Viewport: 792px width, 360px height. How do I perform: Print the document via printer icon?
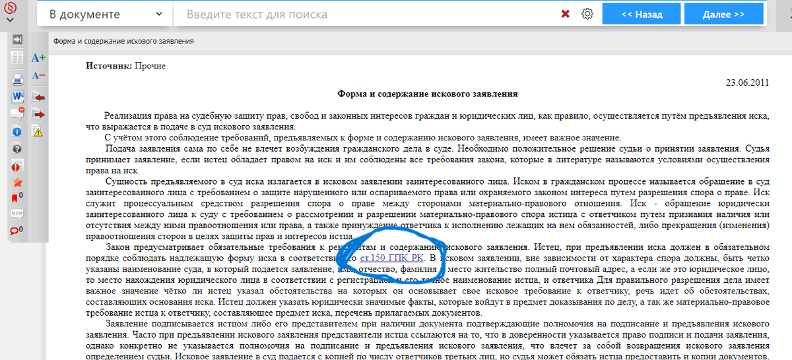point(17,80)
